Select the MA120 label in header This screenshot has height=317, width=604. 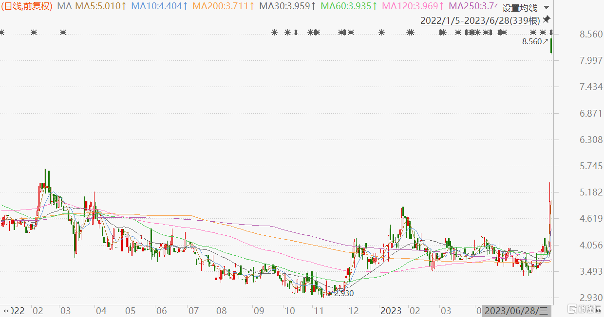(413, 6)
